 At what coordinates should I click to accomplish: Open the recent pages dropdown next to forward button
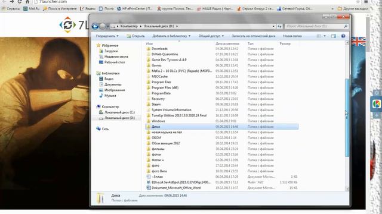point(107,26)
